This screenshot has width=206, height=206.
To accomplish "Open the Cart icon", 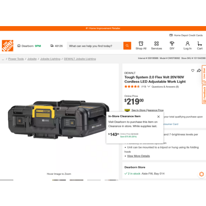I will 200,46.
